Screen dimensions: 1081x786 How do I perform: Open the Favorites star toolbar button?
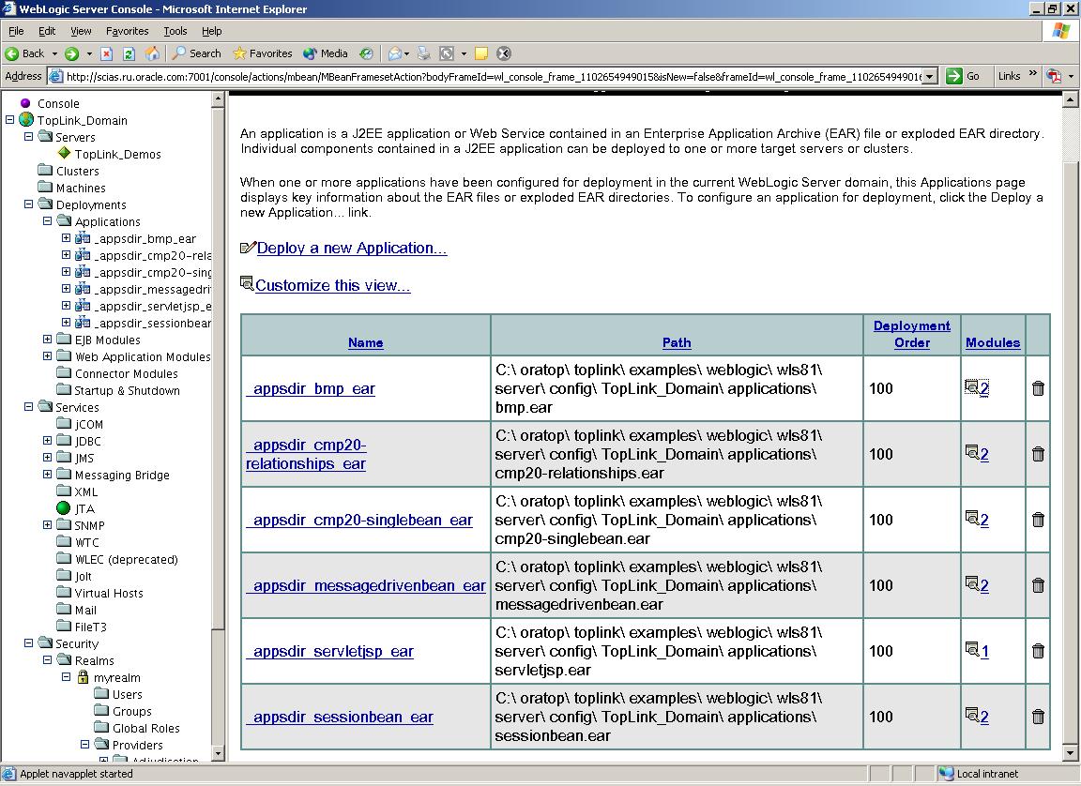262,53
